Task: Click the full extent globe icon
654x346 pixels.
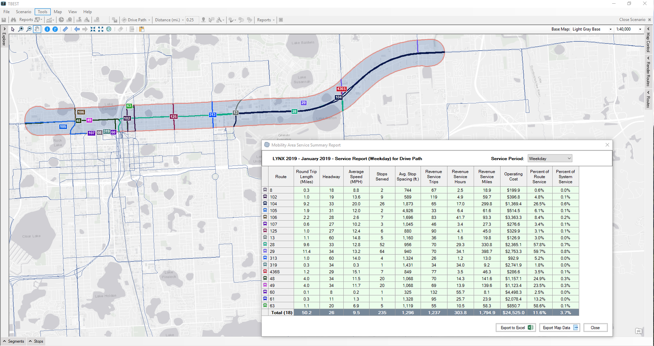Action: click(x=109, y=29)
